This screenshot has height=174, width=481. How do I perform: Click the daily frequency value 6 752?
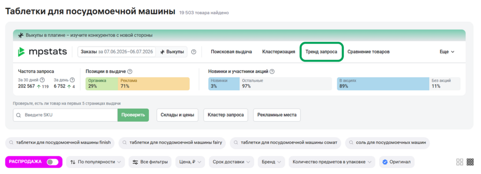click(x=60, y=86)
